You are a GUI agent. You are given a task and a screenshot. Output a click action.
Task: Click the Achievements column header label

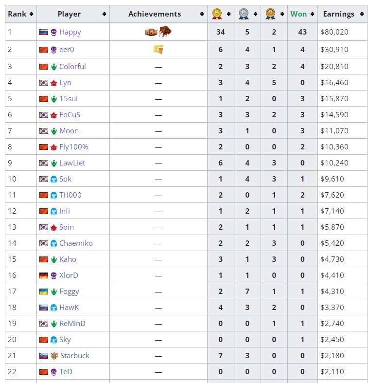[155, 14]
